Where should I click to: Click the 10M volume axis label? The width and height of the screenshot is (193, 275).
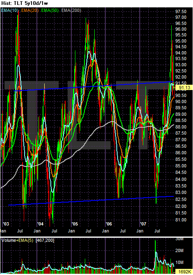point(179,262)
